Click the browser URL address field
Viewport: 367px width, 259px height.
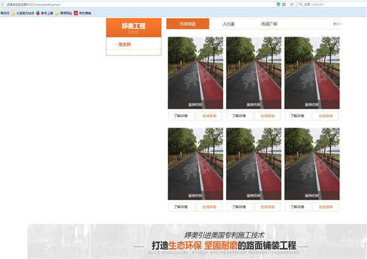point(122,4)
